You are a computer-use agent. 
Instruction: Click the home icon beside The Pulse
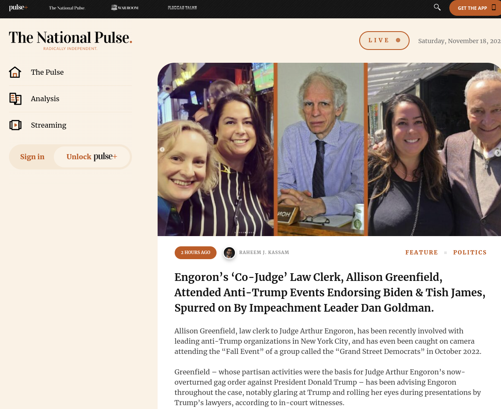pos(15,72)
